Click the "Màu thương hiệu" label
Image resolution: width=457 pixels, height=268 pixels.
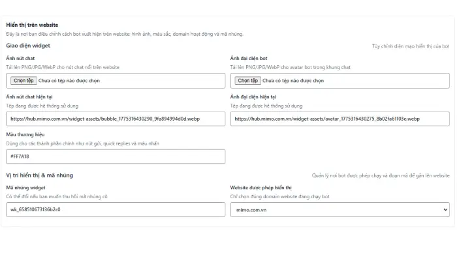(x=25, y=134)
